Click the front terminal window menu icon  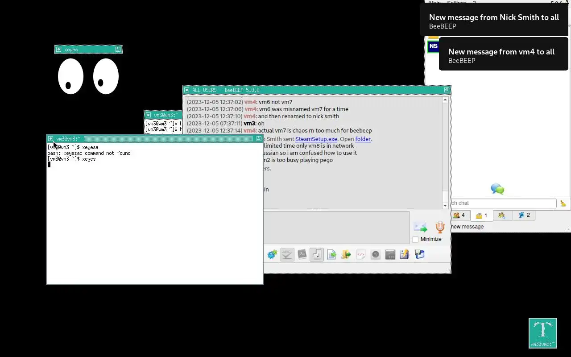51,139
